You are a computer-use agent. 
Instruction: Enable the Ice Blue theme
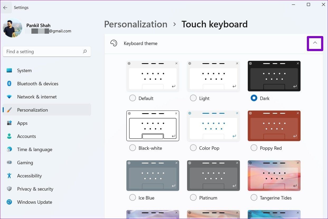[132, 197]
